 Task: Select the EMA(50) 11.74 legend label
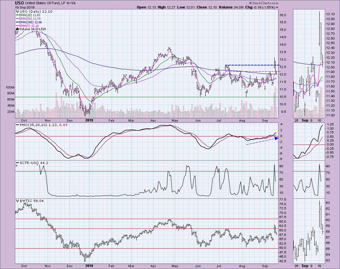(x=30, y=19)
